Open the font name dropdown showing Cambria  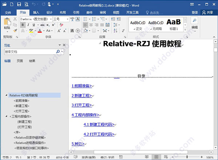tap(51, 19)
